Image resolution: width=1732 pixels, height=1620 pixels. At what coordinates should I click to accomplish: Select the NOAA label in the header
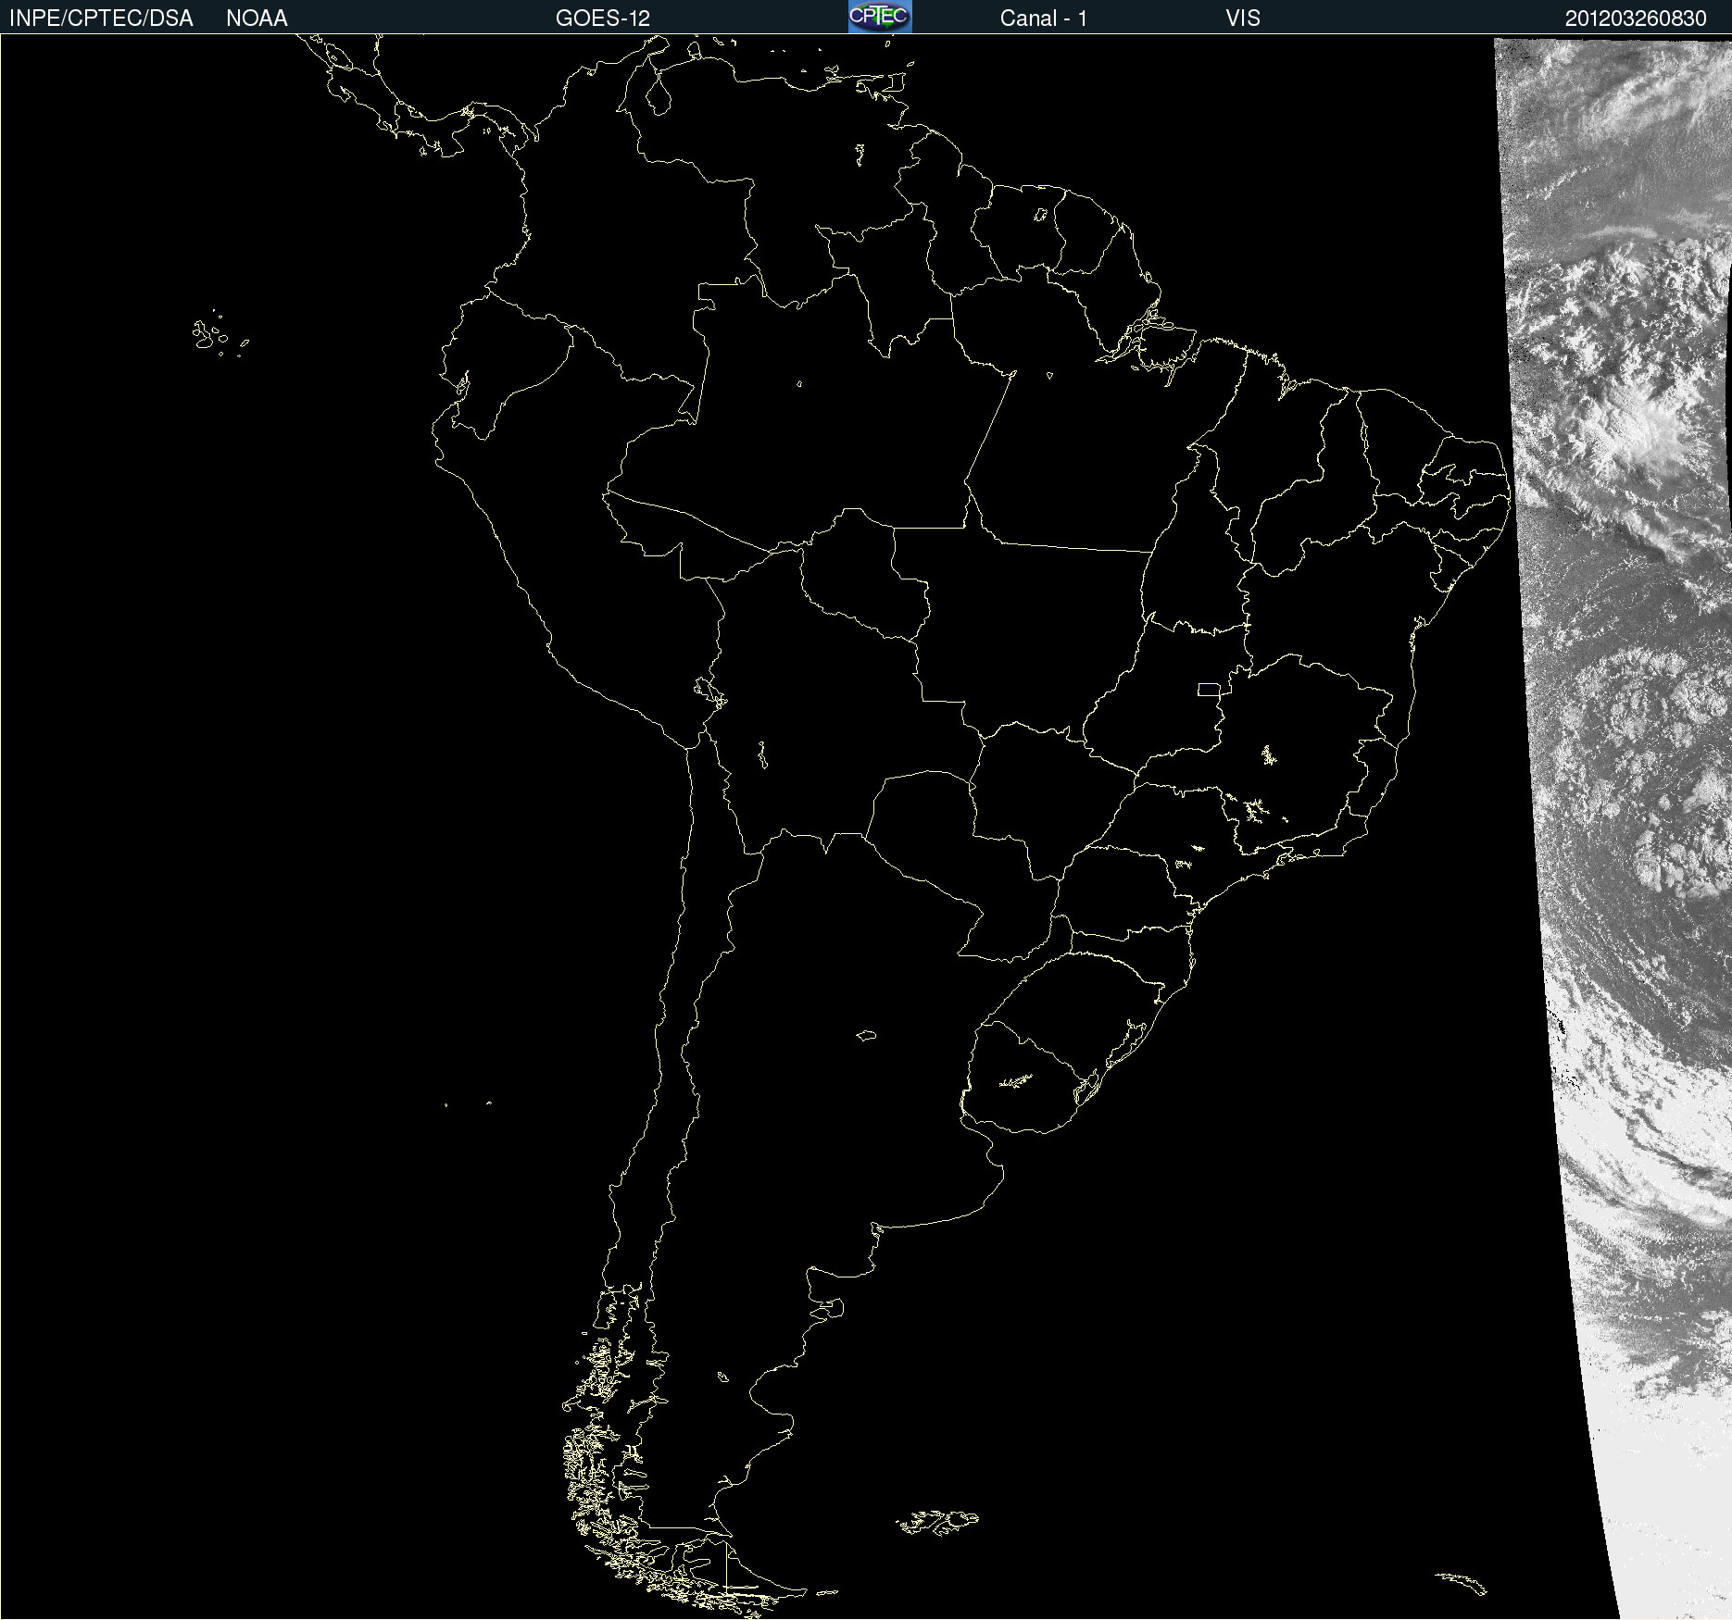(257, 19)
